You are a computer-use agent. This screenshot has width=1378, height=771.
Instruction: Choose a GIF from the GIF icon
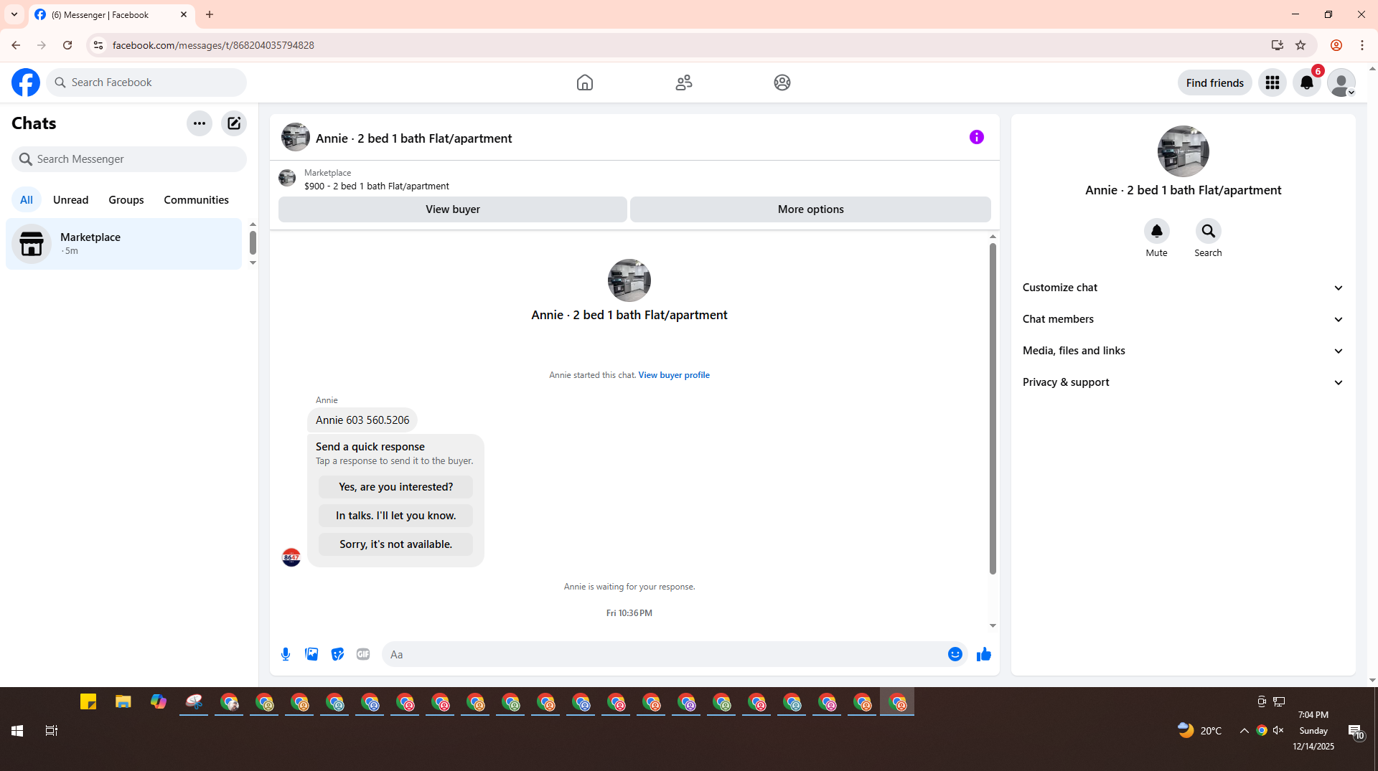pyautogui.click(x=363, y=654)
